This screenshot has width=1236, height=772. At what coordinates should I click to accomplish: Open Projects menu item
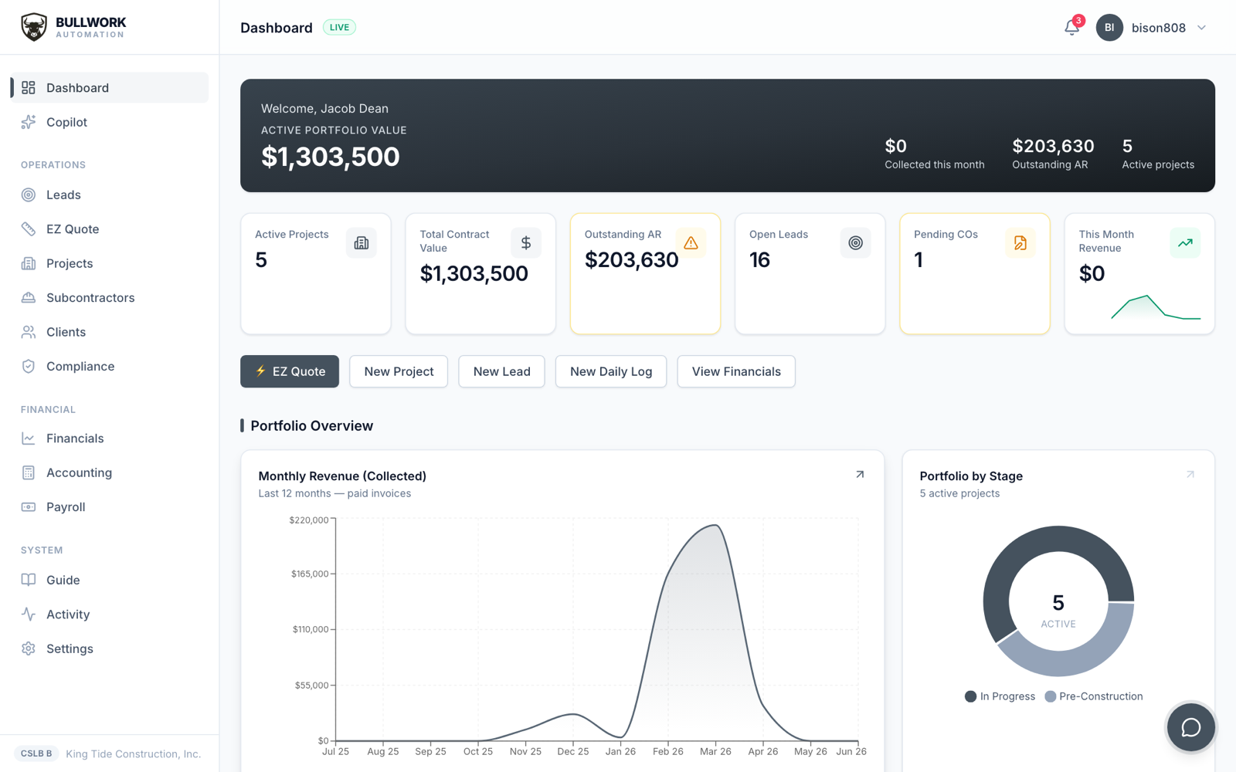pyautogui.click(x=110, y=263)
